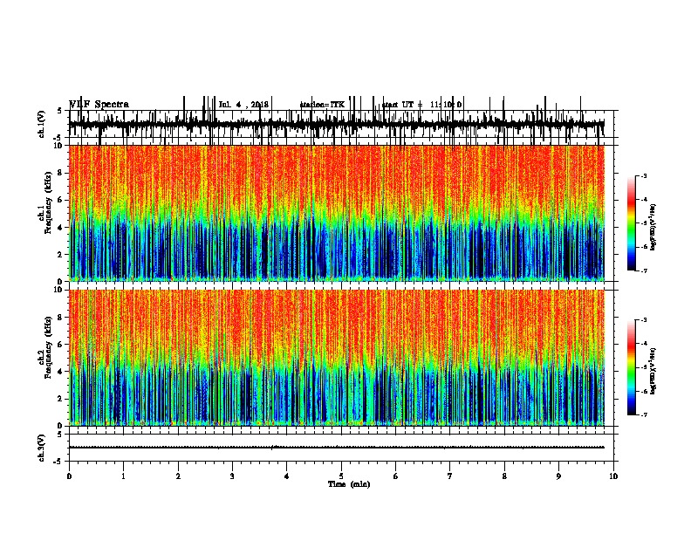Click time axis tick label "9"
This screenshot has width=691, height=534.
point(558,476)
